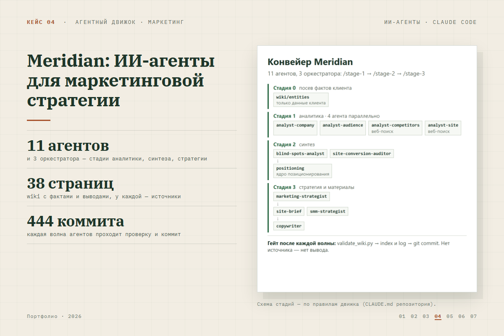Select the smm-strategist box
The width and height of the screenshot is (504, 336).
pos(328,211)
